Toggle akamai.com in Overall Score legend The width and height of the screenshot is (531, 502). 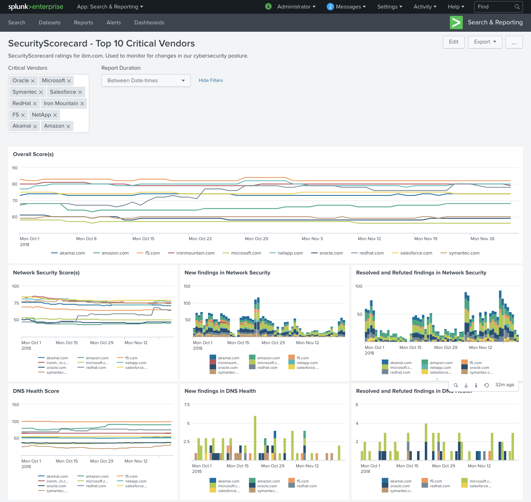coord(68,253)
